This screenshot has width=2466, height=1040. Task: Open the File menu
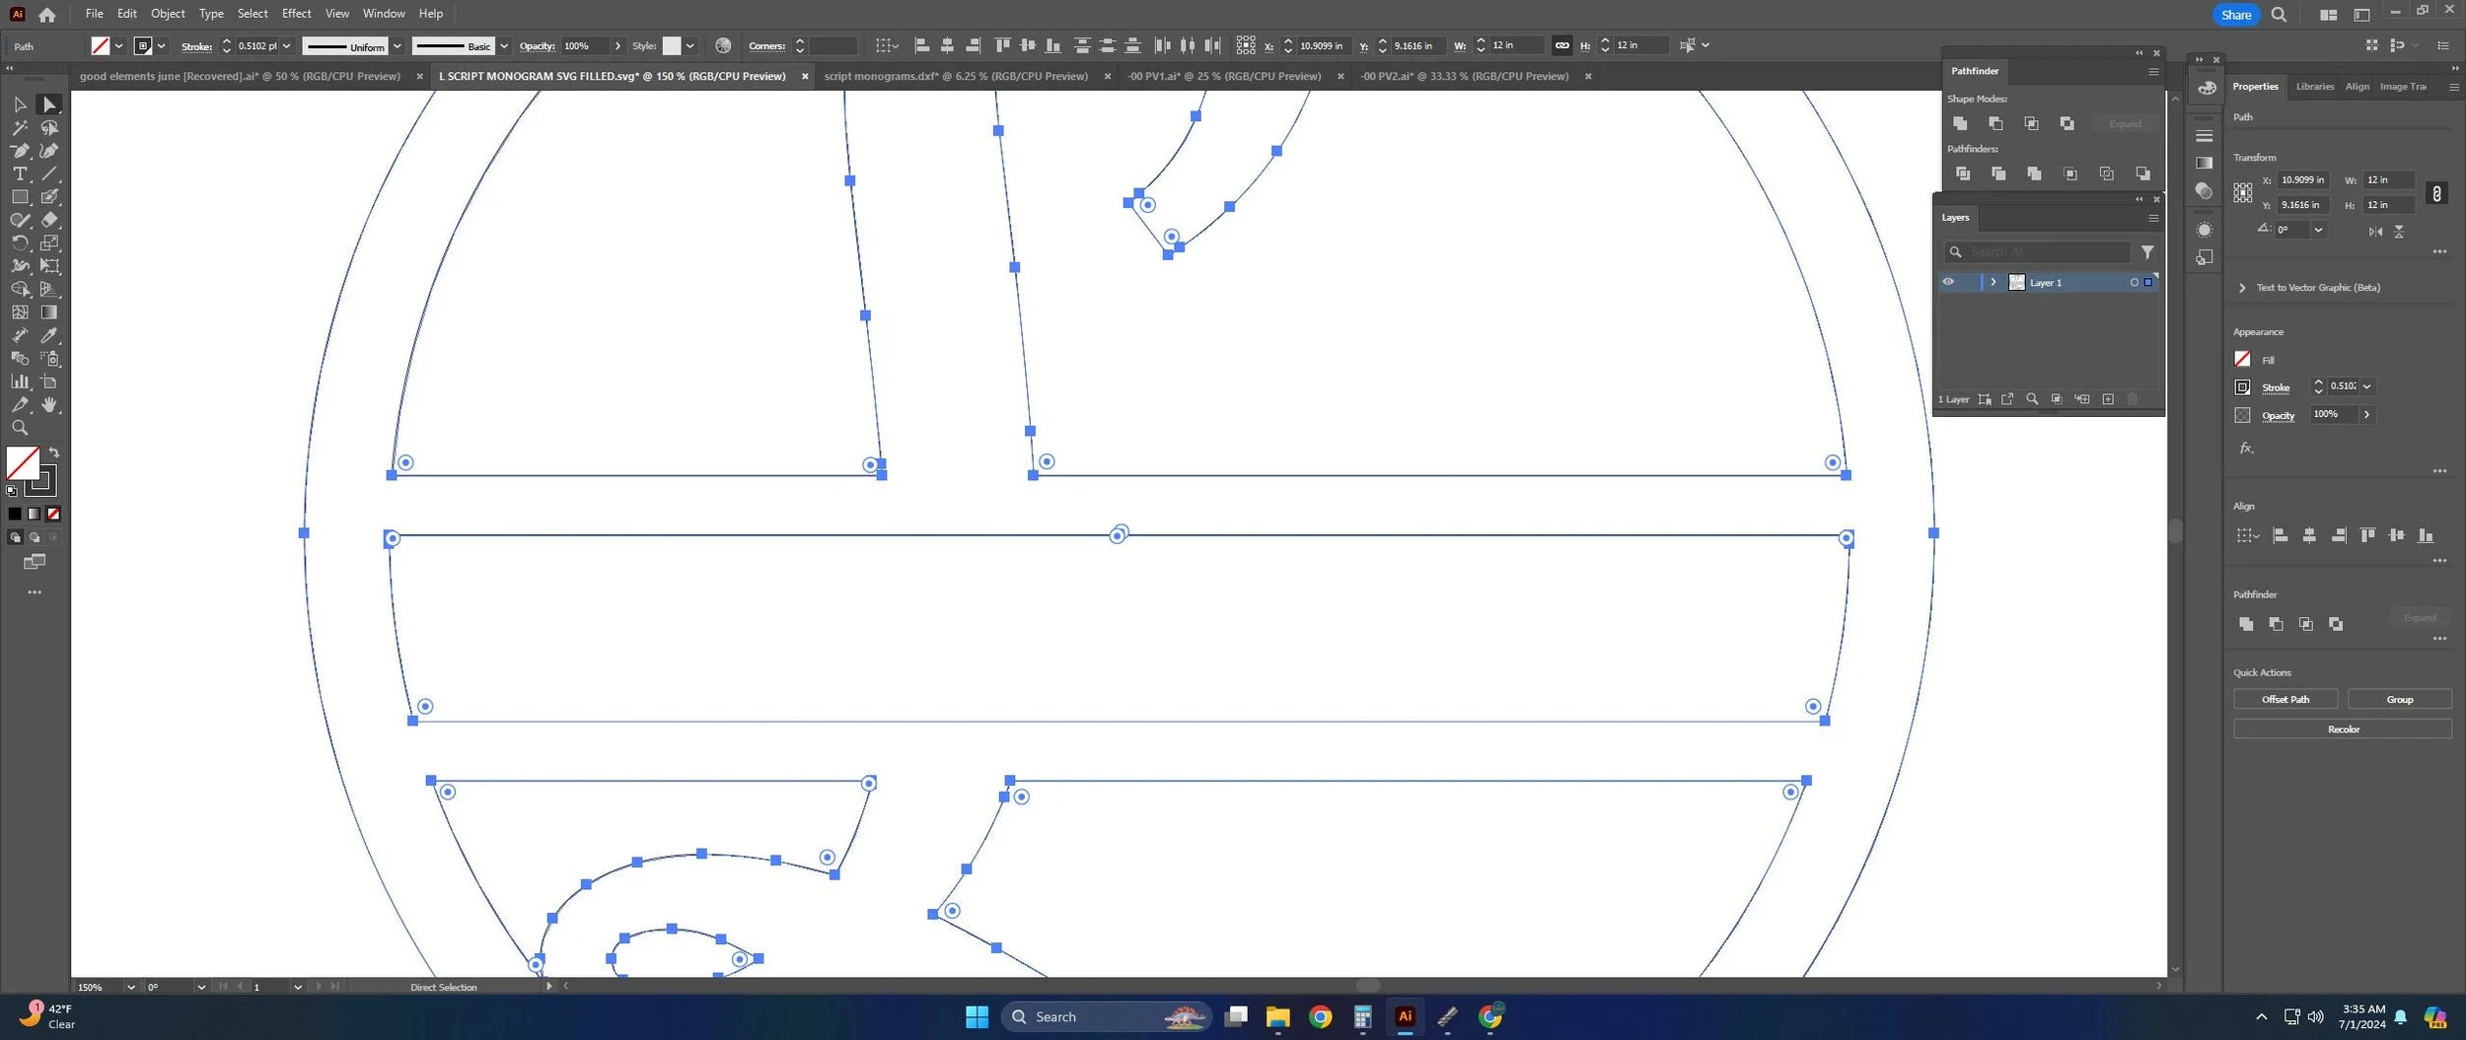pos(94,14)
